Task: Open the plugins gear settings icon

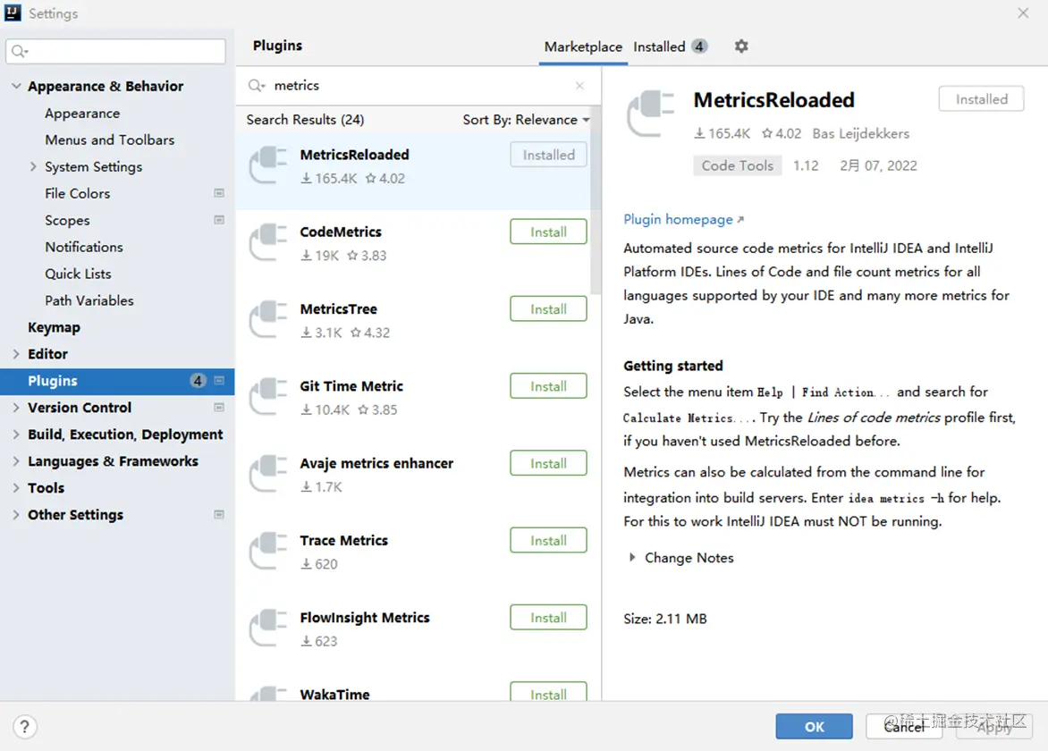Action: click(741, 46)
